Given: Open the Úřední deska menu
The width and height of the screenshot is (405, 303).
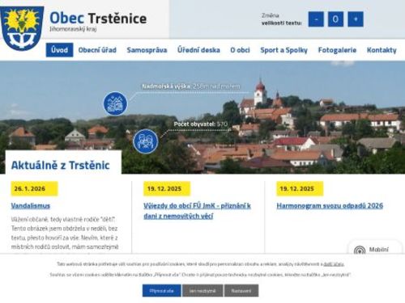Looking at the screenshot, I should pyautogui.click(x=198, y=50).
